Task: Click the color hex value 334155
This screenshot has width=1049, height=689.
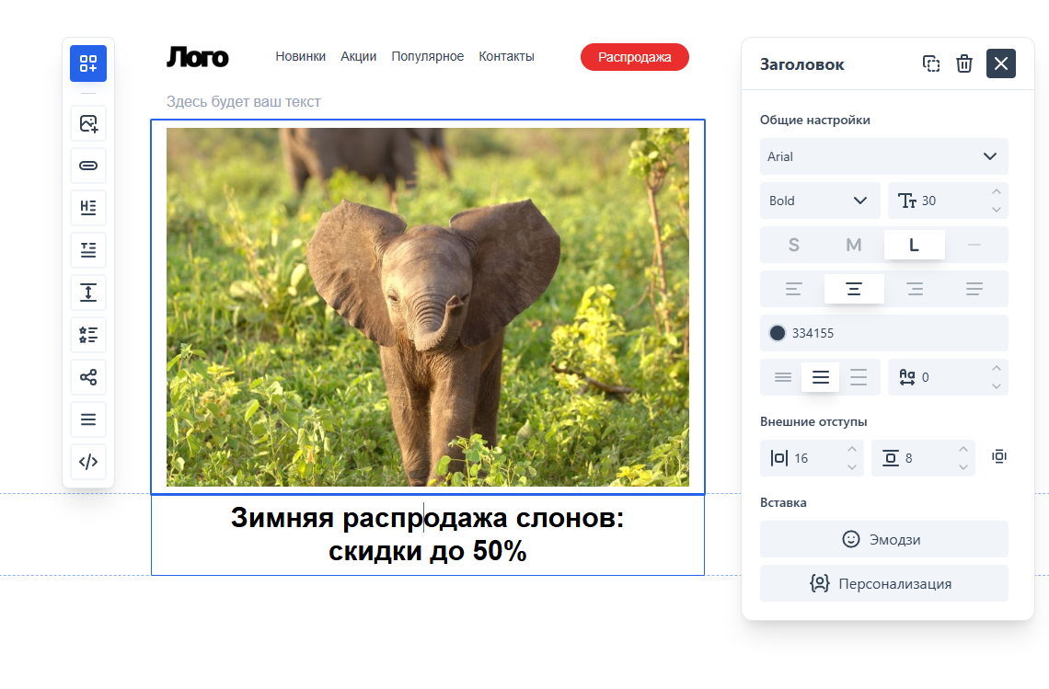Action: [x=813, y=333]
